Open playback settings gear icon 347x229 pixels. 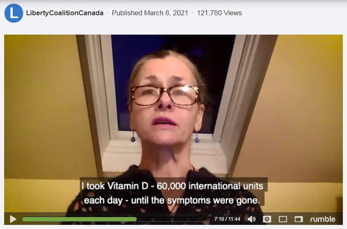pyautogui.click(x=267, y=219)
